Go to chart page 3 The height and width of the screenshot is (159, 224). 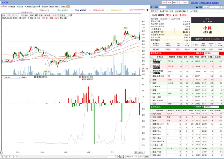point(7,157)
